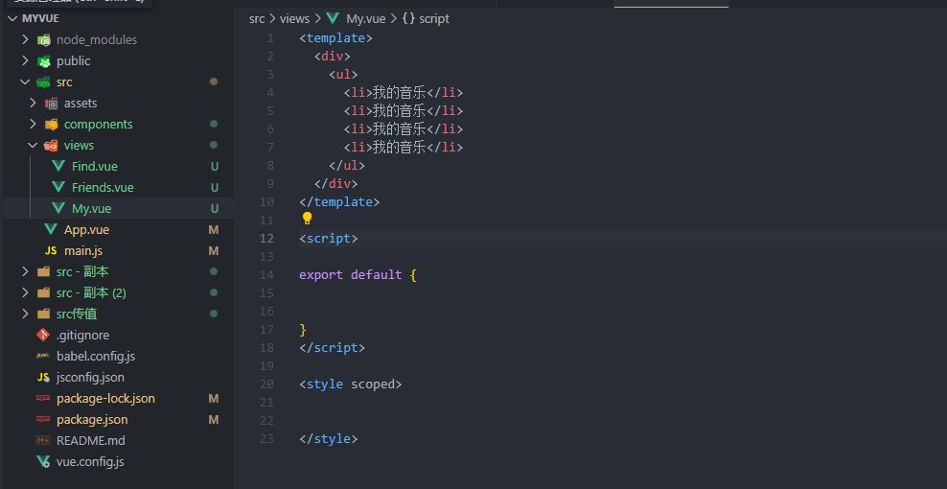Image resolution: width=947 pixels, height=489 pixels.
Task: Click the markdown icon of README.md
Action: [x=43, y=441]
